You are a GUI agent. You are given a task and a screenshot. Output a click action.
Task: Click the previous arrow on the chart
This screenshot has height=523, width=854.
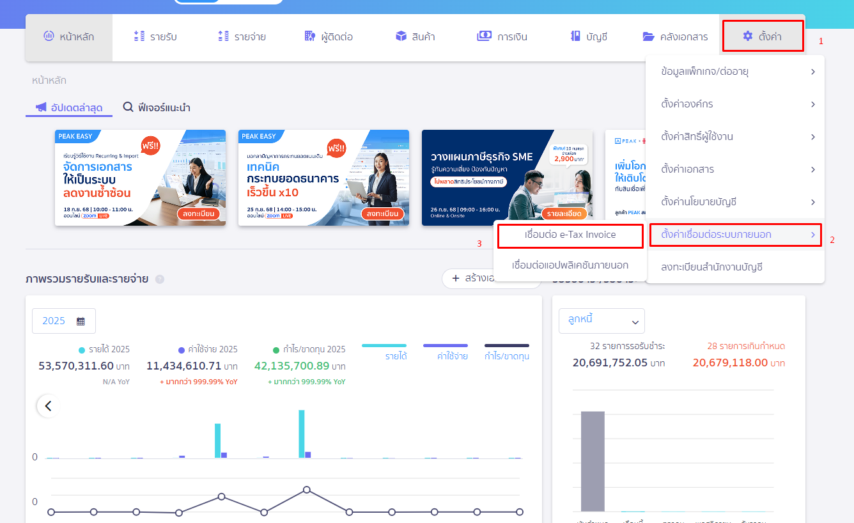coord(48,406)
